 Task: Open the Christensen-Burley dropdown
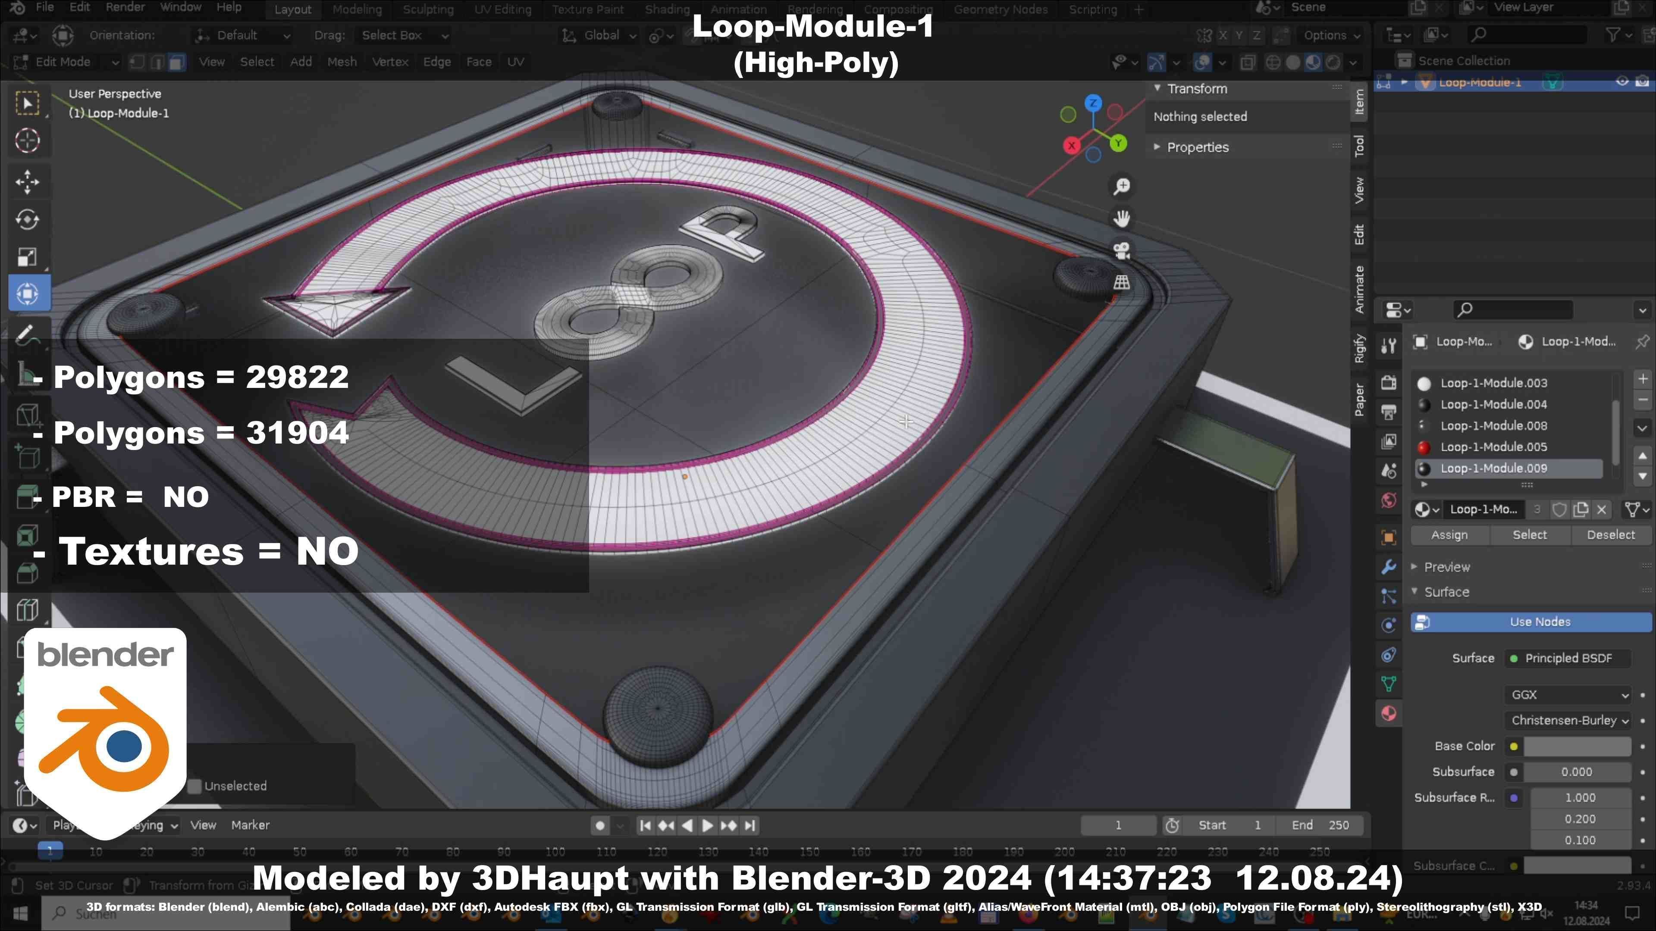click(1567, 720)
